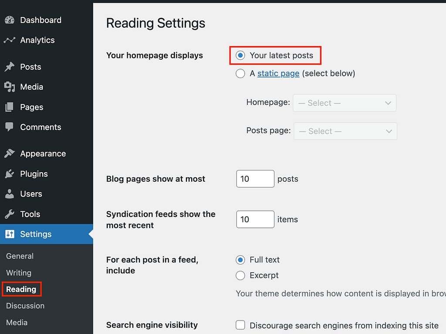
Task: Click the Plugins plug icon
Action: tap(10, 174)
